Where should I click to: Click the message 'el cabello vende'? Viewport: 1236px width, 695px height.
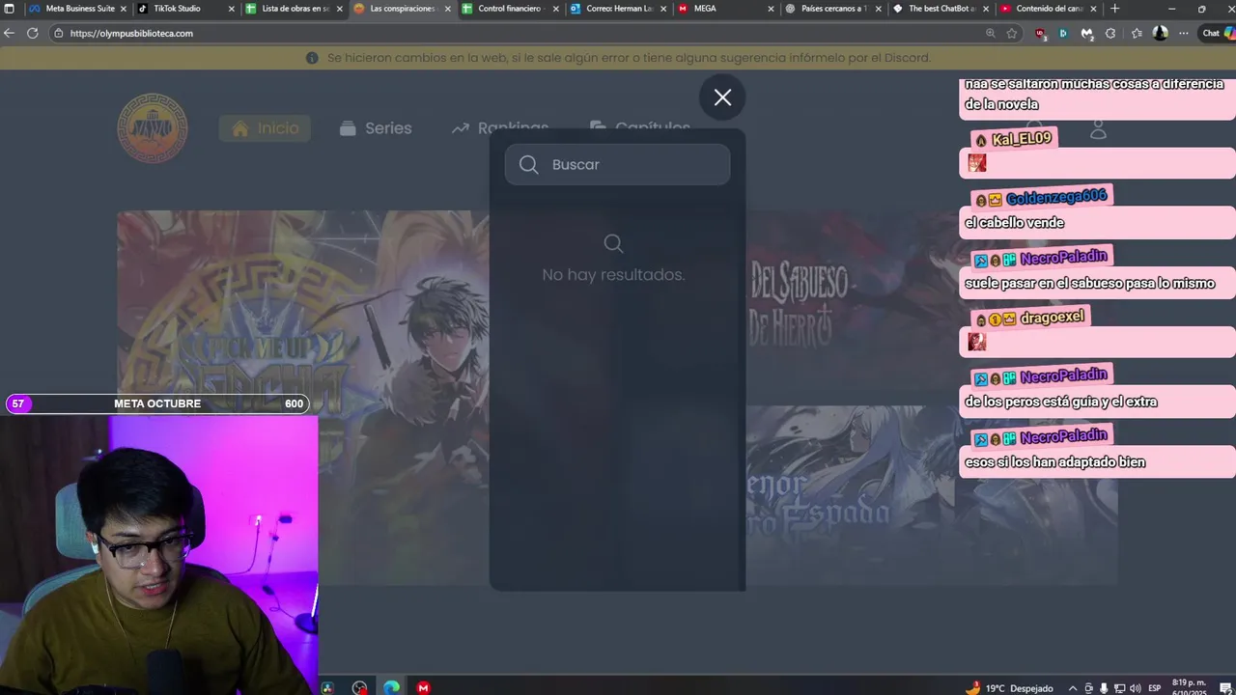click(x=1014, y=223)
